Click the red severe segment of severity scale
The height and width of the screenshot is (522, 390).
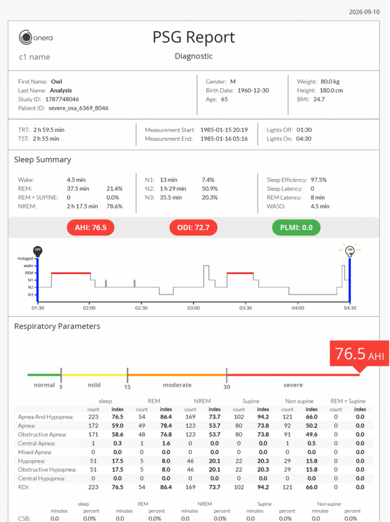pyautogui.click(x=293, y=375)
